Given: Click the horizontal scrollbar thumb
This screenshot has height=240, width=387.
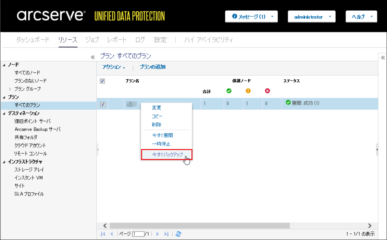Looking at the screenshot, I should click(x=200, y=226).
